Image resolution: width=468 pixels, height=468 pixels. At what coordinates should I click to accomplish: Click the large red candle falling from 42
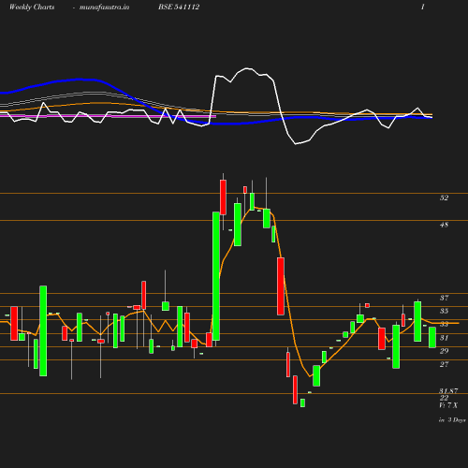(281, 286)
